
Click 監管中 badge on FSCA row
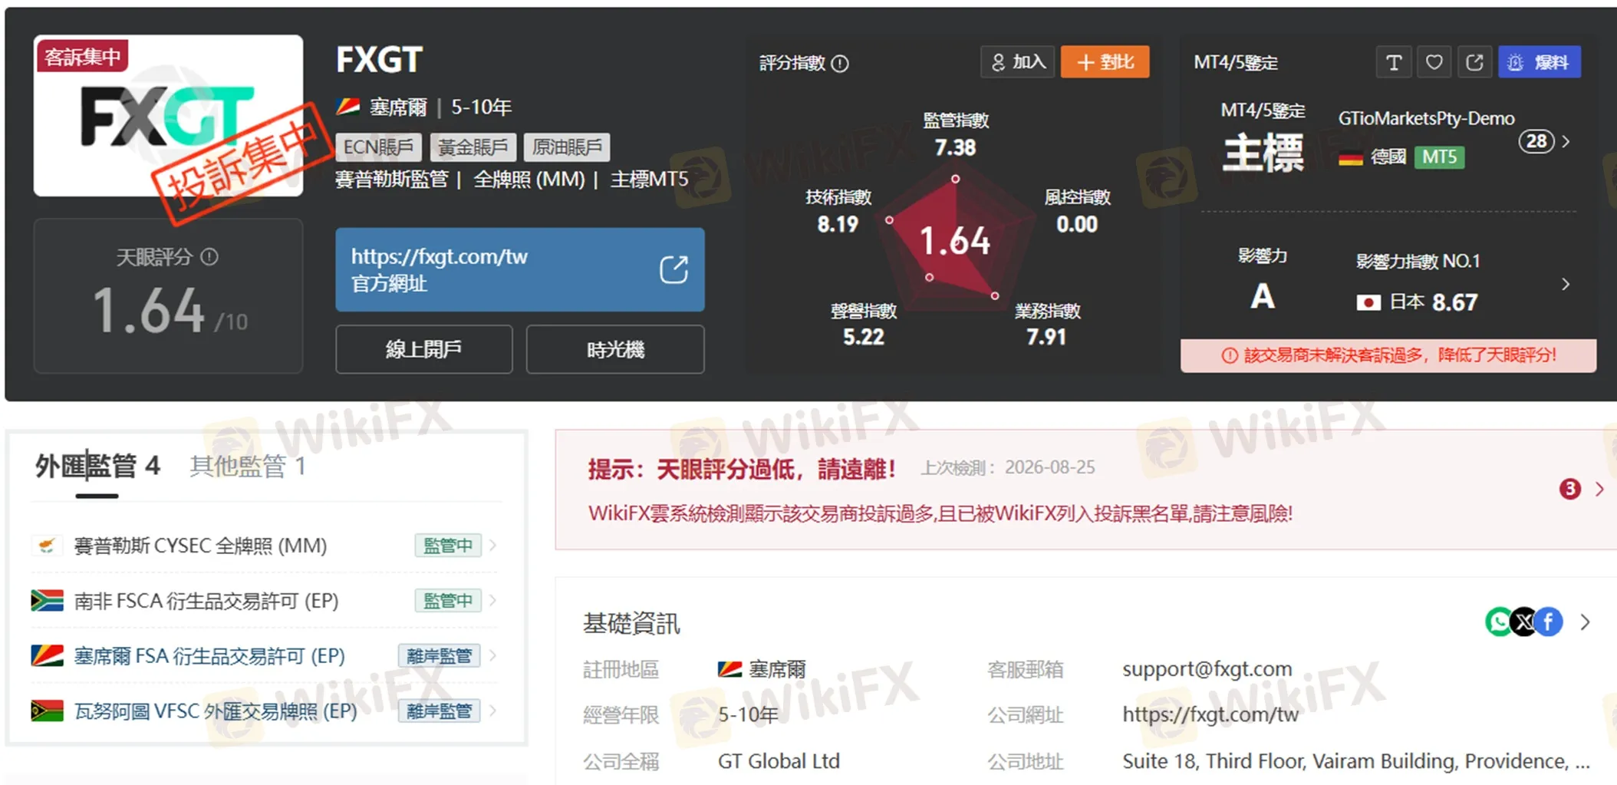(448, 601)
